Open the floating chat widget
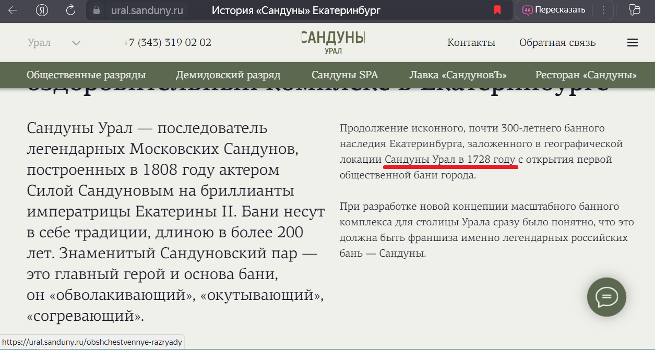 [x=606, y=297]
